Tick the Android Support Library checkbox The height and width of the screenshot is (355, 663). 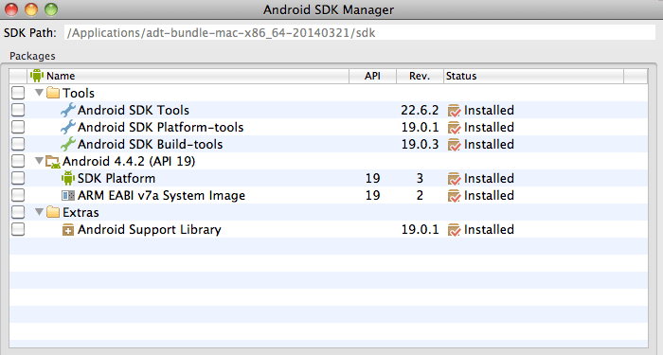pyautogui.click(x=18, y=229)
